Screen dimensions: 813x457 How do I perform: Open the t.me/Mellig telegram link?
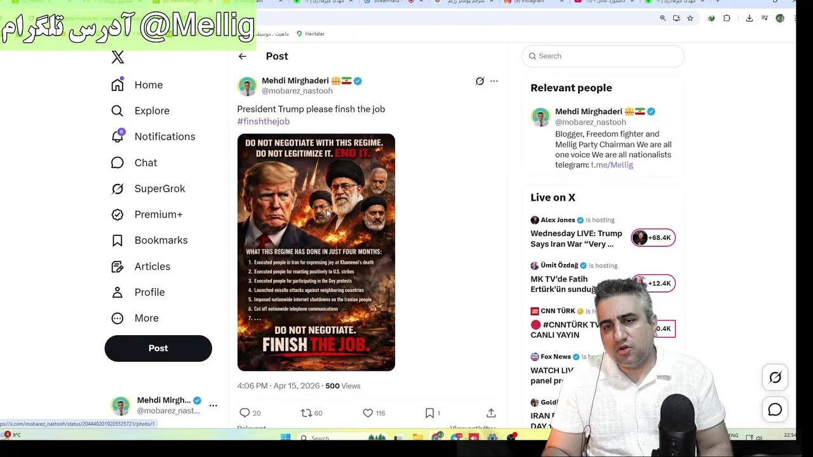coord(612,165)
